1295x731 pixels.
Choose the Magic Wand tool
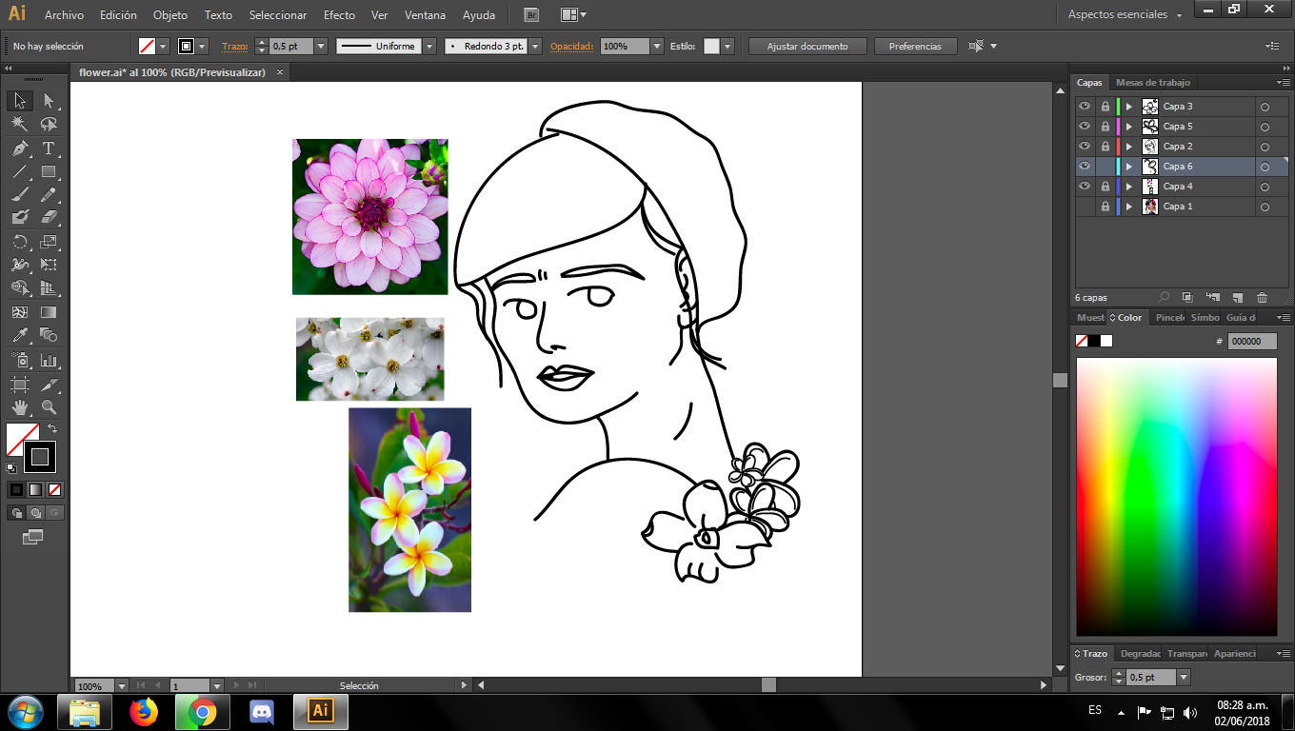coord(20,125)
